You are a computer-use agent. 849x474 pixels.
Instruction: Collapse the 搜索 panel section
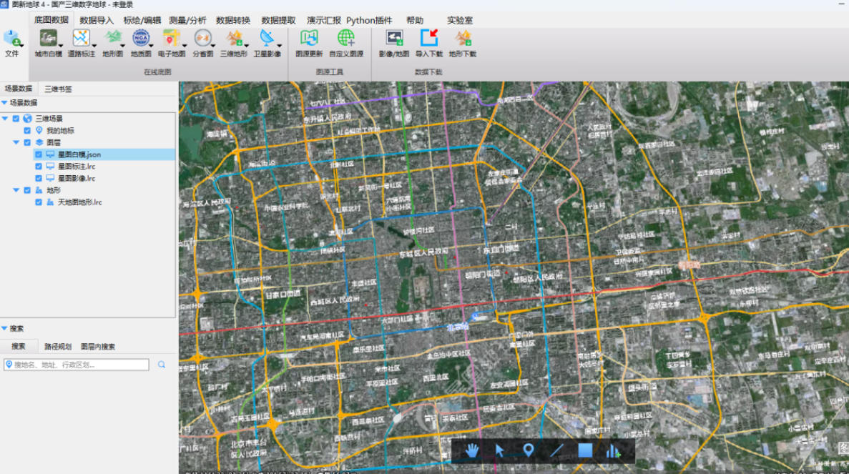5,329
